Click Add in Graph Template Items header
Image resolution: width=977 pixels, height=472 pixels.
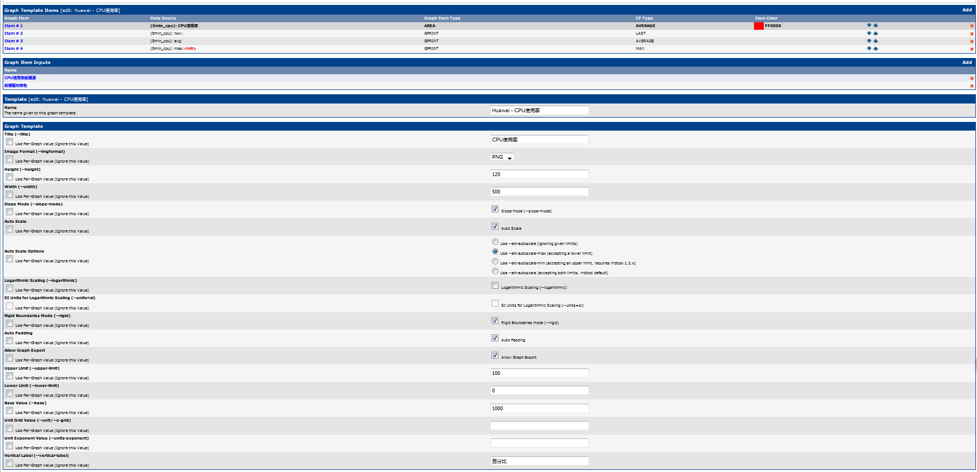[x=967, y=10]
